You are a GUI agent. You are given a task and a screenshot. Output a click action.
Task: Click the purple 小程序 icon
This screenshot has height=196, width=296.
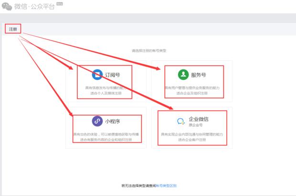(97, 121)
